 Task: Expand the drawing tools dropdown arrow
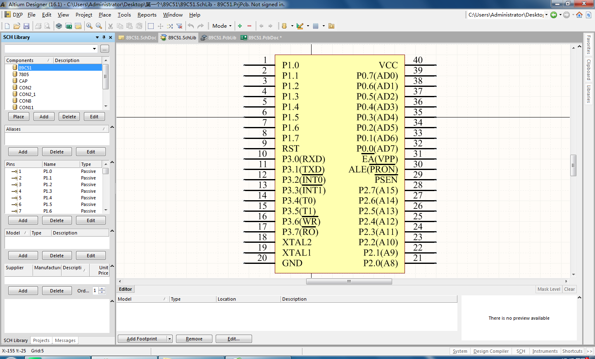click(x=308, y=26)
